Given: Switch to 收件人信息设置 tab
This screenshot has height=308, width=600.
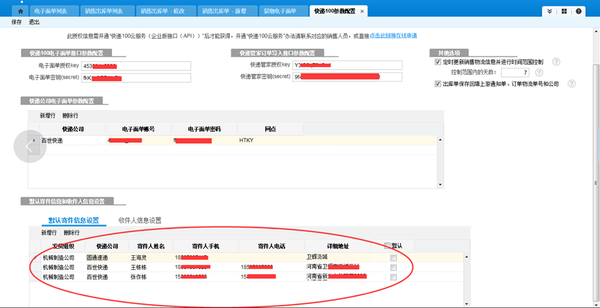Looking at the screenshot, I should 140,220.
